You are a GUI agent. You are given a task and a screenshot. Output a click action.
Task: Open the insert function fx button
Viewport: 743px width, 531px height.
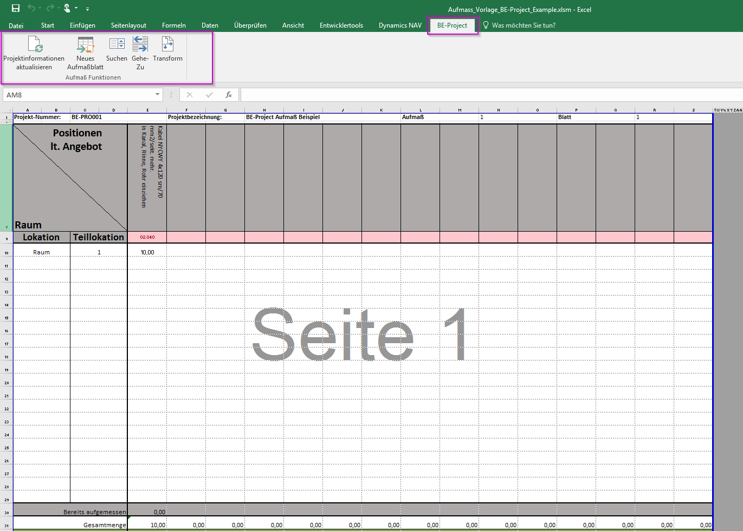point(229,95)
